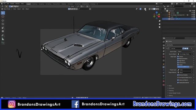
Task: Hide the Light object in the outliner
Action: [x=192, y=17]
